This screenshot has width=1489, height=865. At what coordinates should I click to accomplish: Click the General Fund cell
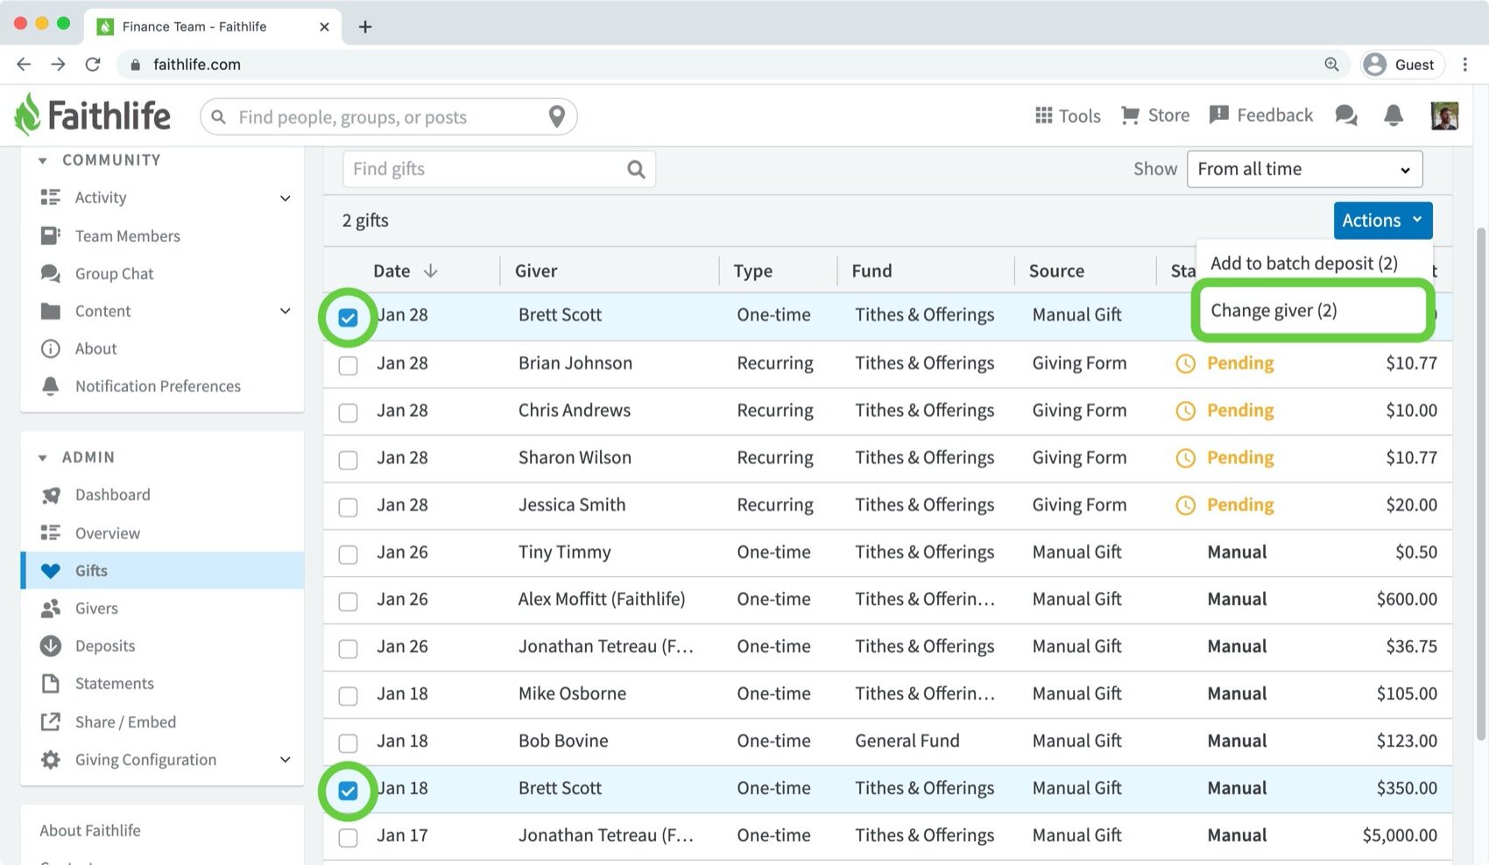907,741
